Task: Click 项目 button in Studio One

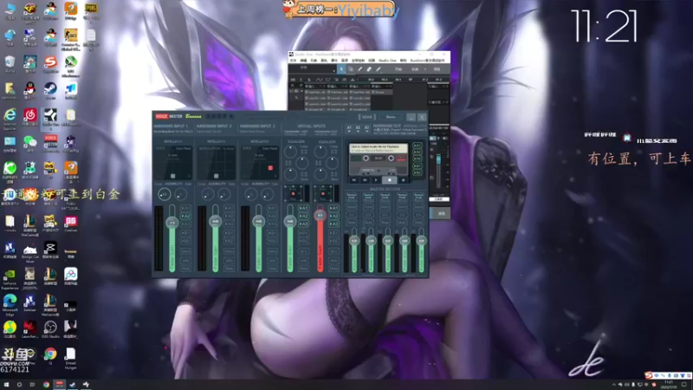Action: [x=437, y=69]
